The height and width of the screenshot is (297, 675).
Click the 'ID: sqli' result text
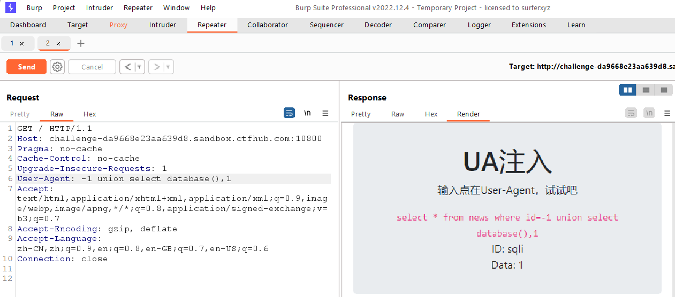pos(507,249)
